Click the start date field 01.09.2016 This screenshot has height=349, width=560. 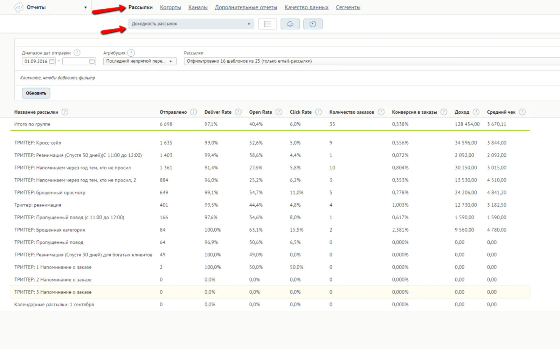[39, 61]
